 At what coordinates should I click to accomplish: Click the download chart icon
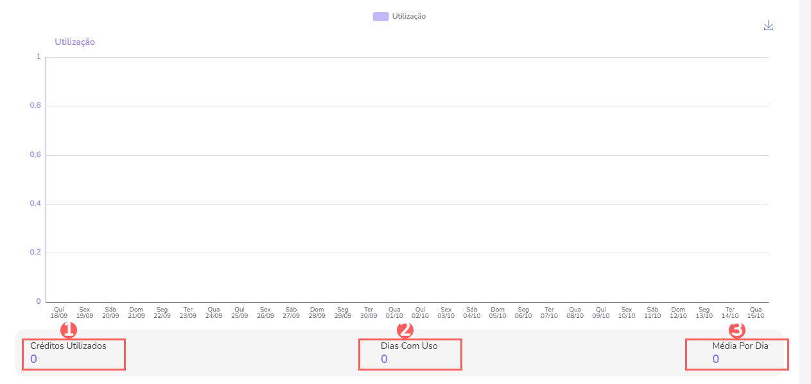coord(768,26)
